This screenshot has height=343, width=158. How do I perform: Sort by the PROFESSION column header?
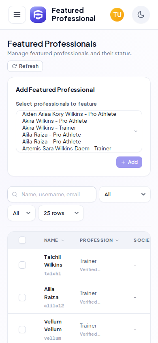[x=99, y=240]
